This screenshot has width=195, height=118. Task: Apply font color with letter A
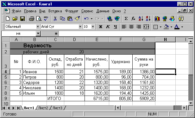(177, 27)
